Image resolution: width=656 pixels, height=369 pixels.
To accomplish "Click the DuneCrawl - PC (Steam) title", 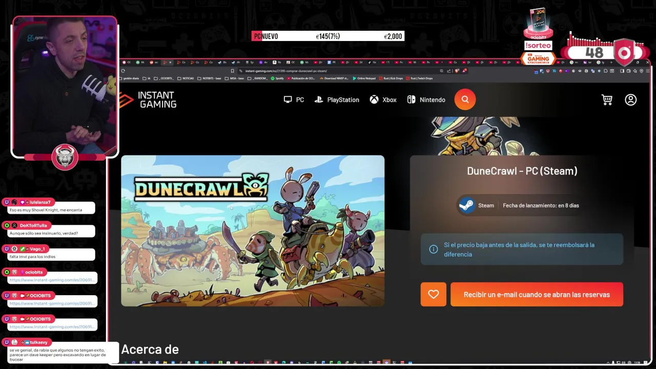I will pyautogui.click(x=522, y=171).
